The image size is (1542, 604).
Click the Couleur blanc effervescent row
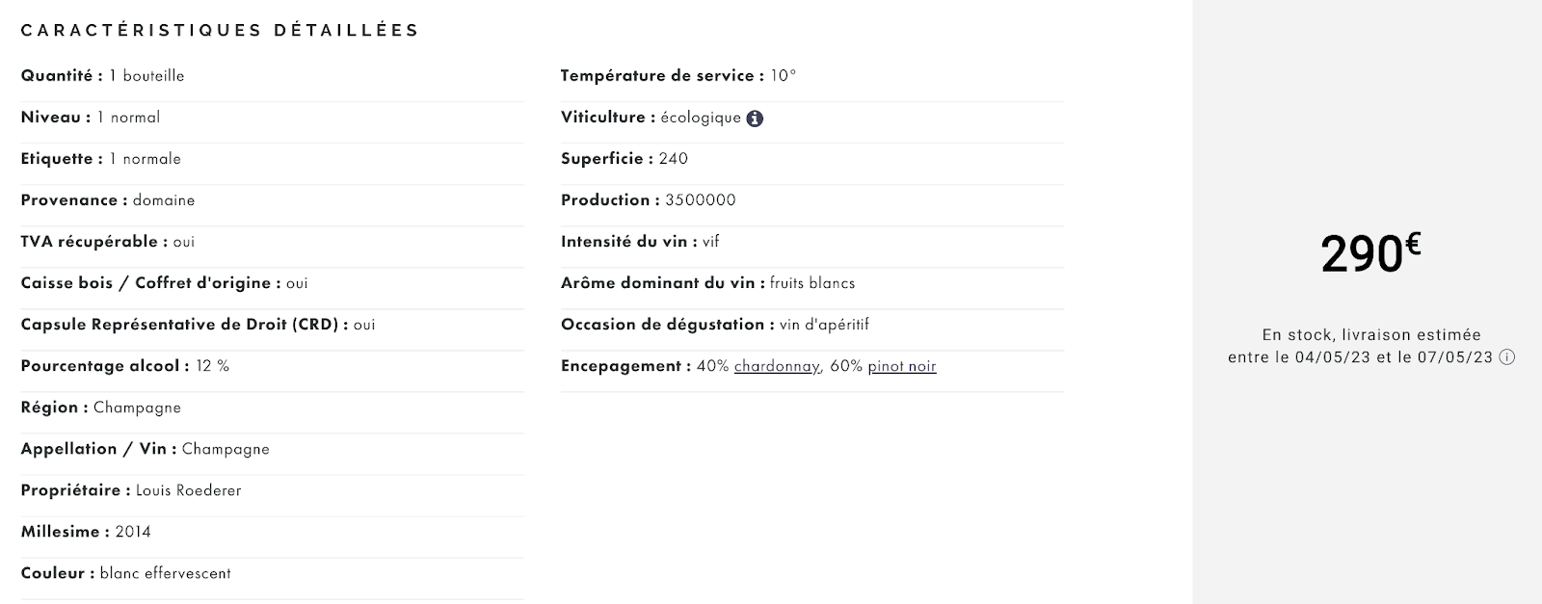(x=273, y=573)
